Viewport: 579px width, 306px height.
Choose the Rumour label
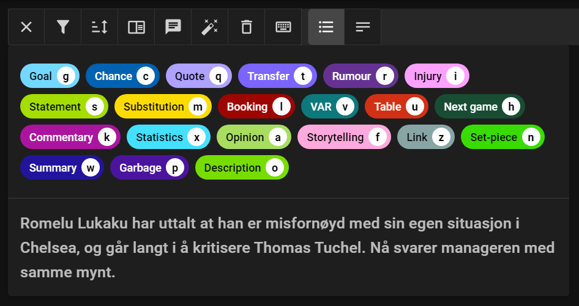360,76
